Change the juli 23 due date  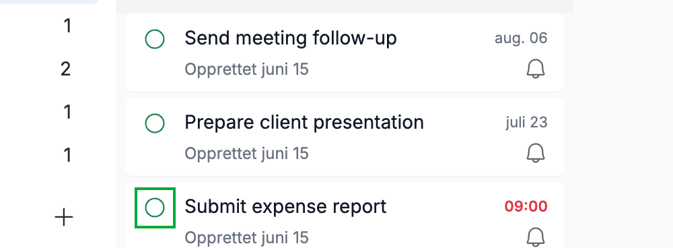point(527,123)
